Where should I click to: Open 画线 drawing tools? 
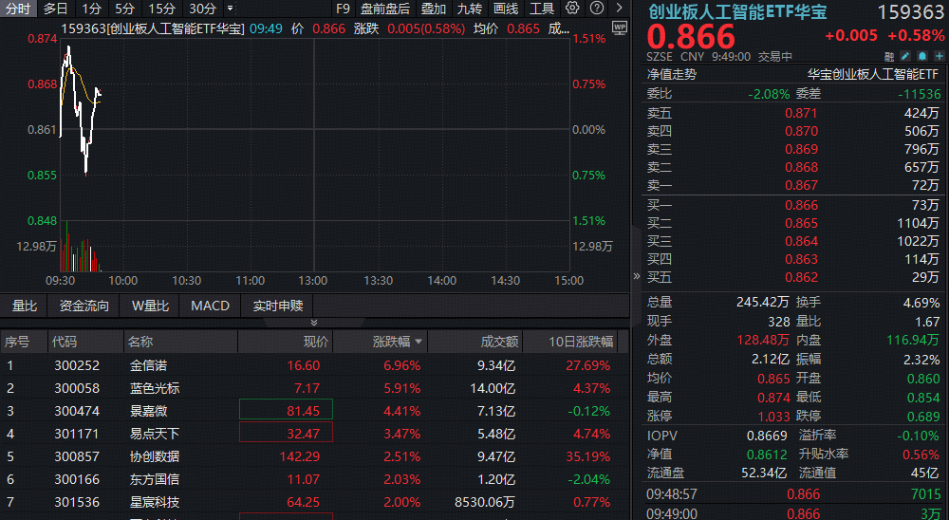click(506, 9)
